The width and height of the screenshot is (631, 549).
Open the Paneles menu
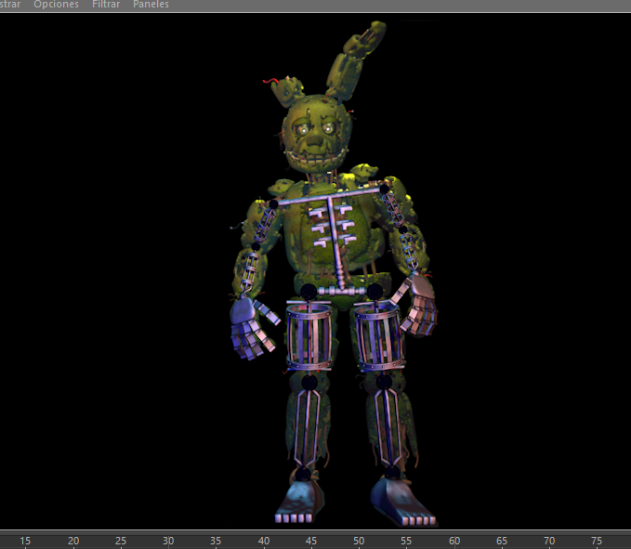click(151, 5)
